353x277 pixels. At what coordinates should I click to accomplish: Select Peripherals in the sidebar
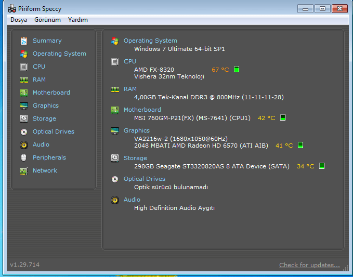click(x=49, y=157)
